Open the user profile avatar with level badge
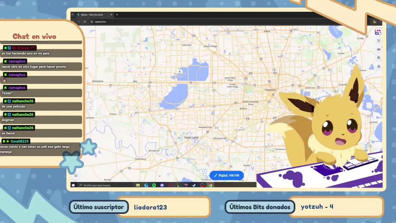 [378, 32]
